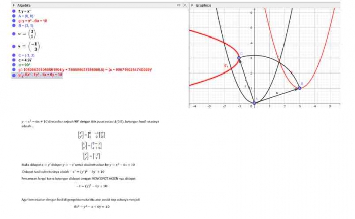Screen dimensions: 355x219
Task: Click point A at the origin in Graphics
Action: [x=254, y=103]
